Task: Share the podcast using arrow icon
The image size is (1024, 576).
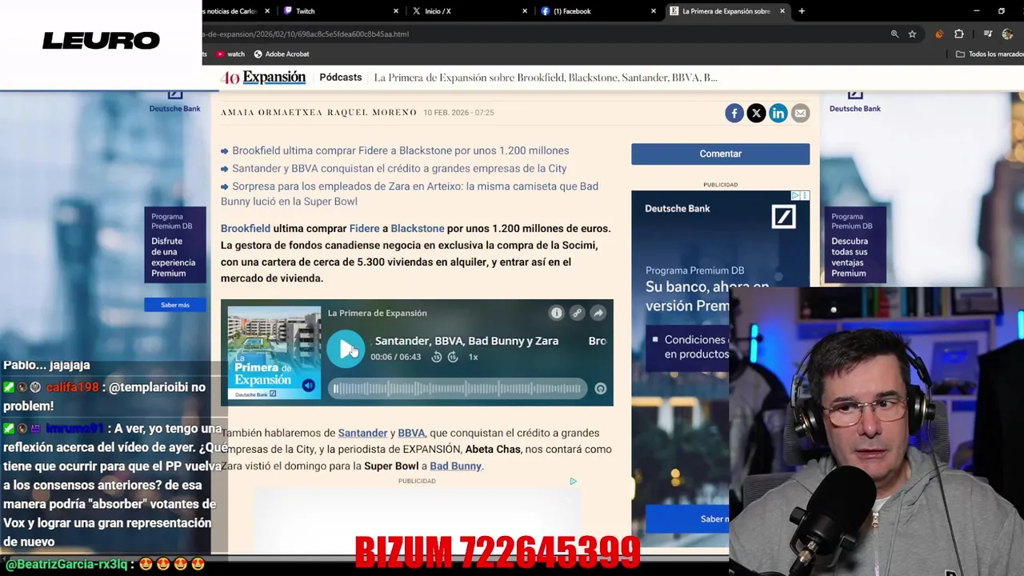Action: click(598, 313)
